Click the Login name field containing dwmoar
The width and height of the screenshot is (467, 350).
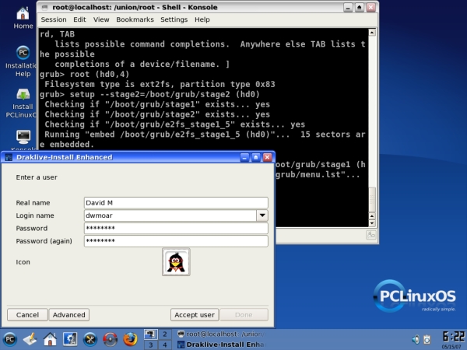coord(170,215)
